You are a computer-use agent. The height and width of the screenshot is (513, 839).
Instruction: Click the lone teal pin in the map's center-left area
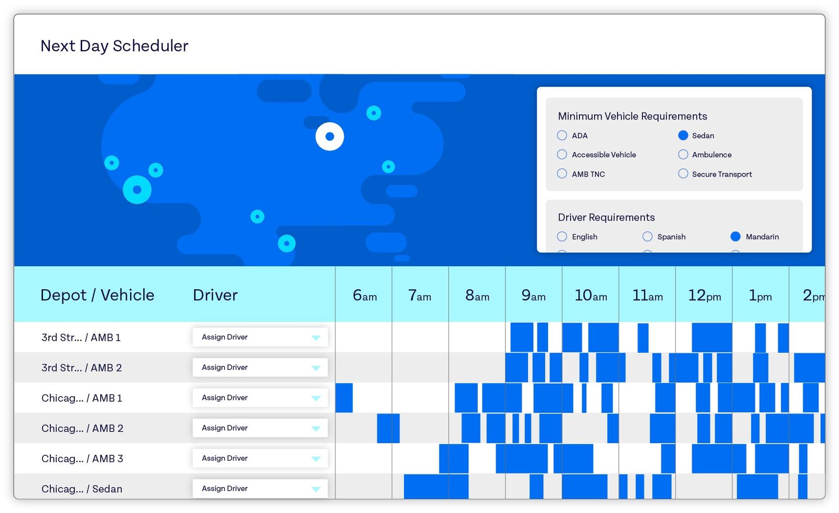pyautogui.click(x=257, y=216)
